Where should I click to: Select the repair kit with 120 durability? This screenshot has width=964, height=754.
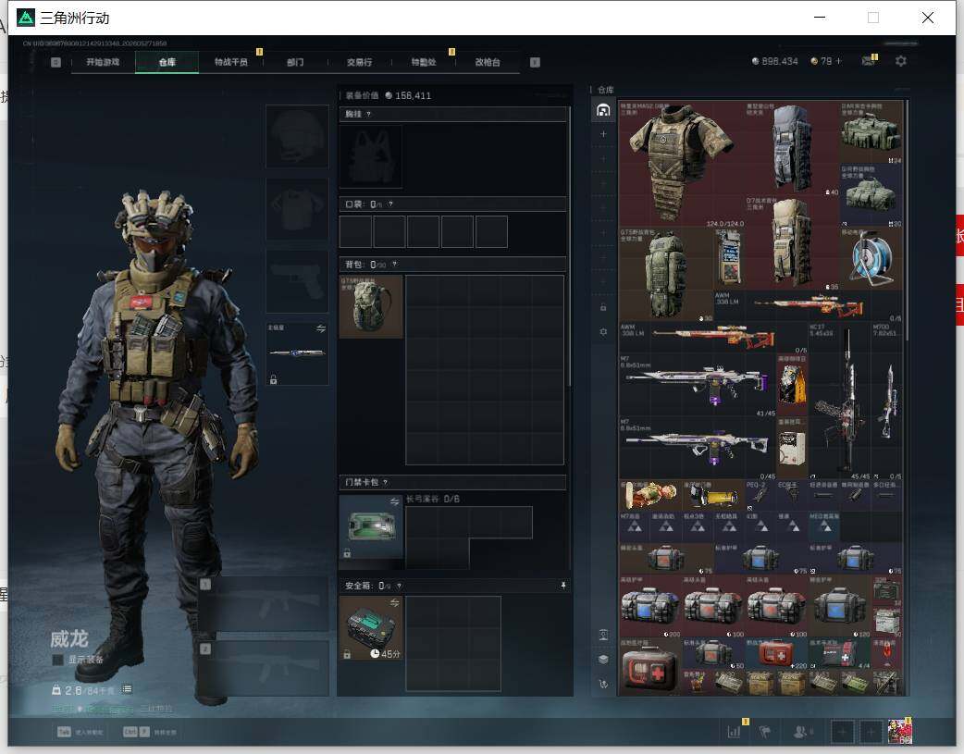tap(839, 606)
